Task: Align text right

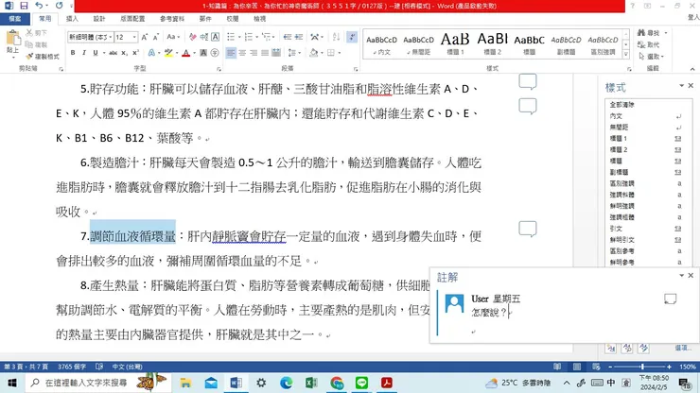Action: pos(254,53)
